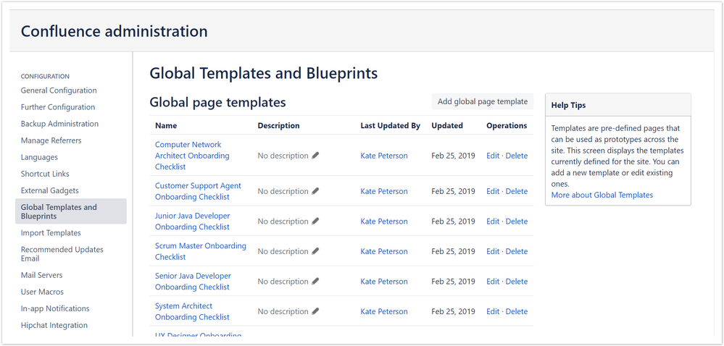Screen dimensions: 724x346
Task: Select Backup Administration sidebar item
Action: click(59, 124)
